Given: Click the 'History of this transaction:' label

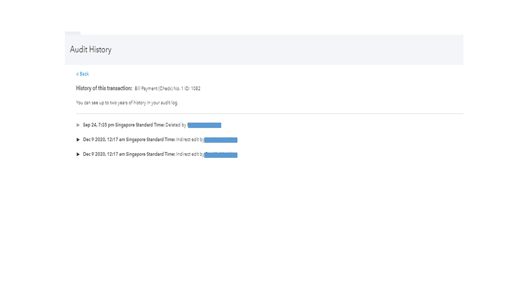Looking at the screenshot, I should (104, 88).
